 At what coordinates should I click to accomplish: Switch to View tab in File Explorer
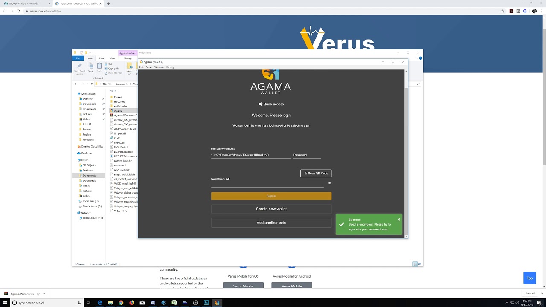coord(112,58)
